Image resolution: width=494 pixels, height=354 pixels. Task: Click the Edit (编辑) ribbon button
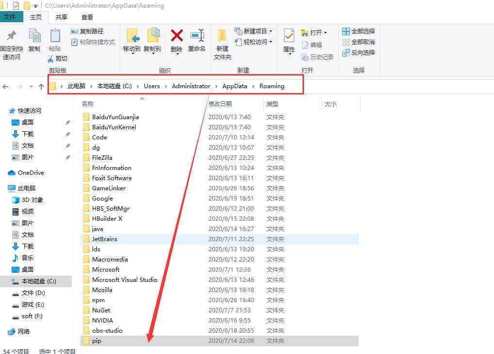[x=312, y=45]
